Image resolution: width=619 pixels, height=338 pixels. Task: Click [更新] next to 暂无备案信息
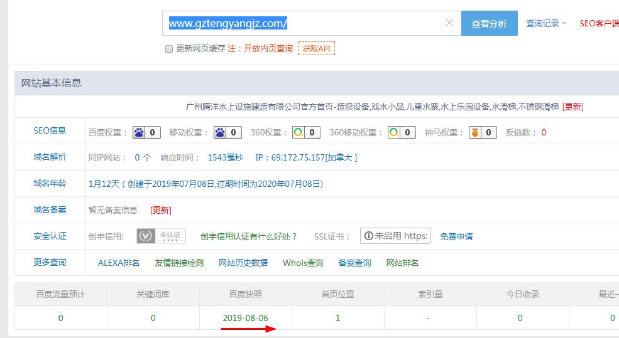(x=161, y=210)
